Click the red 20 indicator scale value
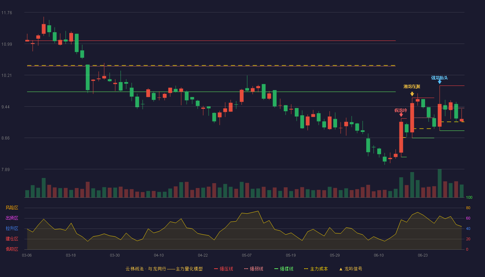This screenshot has height=277, width=485. (468, 239)
